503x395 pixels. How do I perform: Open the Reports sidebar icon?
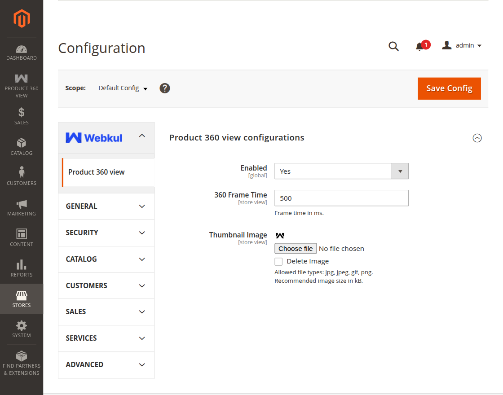coord(22,265)
